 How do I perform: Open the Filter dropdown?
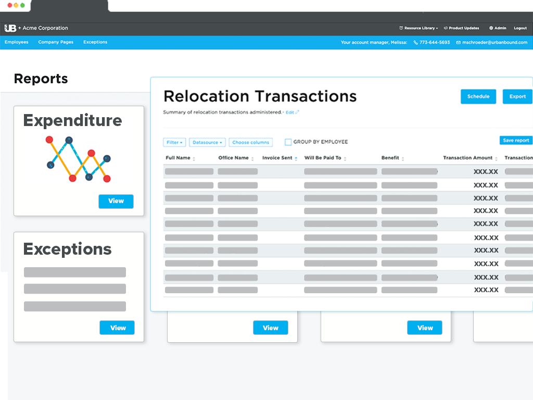pyautogui.click(x=174, y=142)
